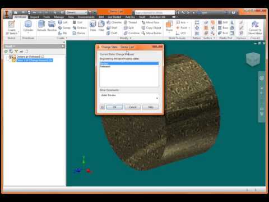Select Move Bodies command

click(x=151, y=33)
